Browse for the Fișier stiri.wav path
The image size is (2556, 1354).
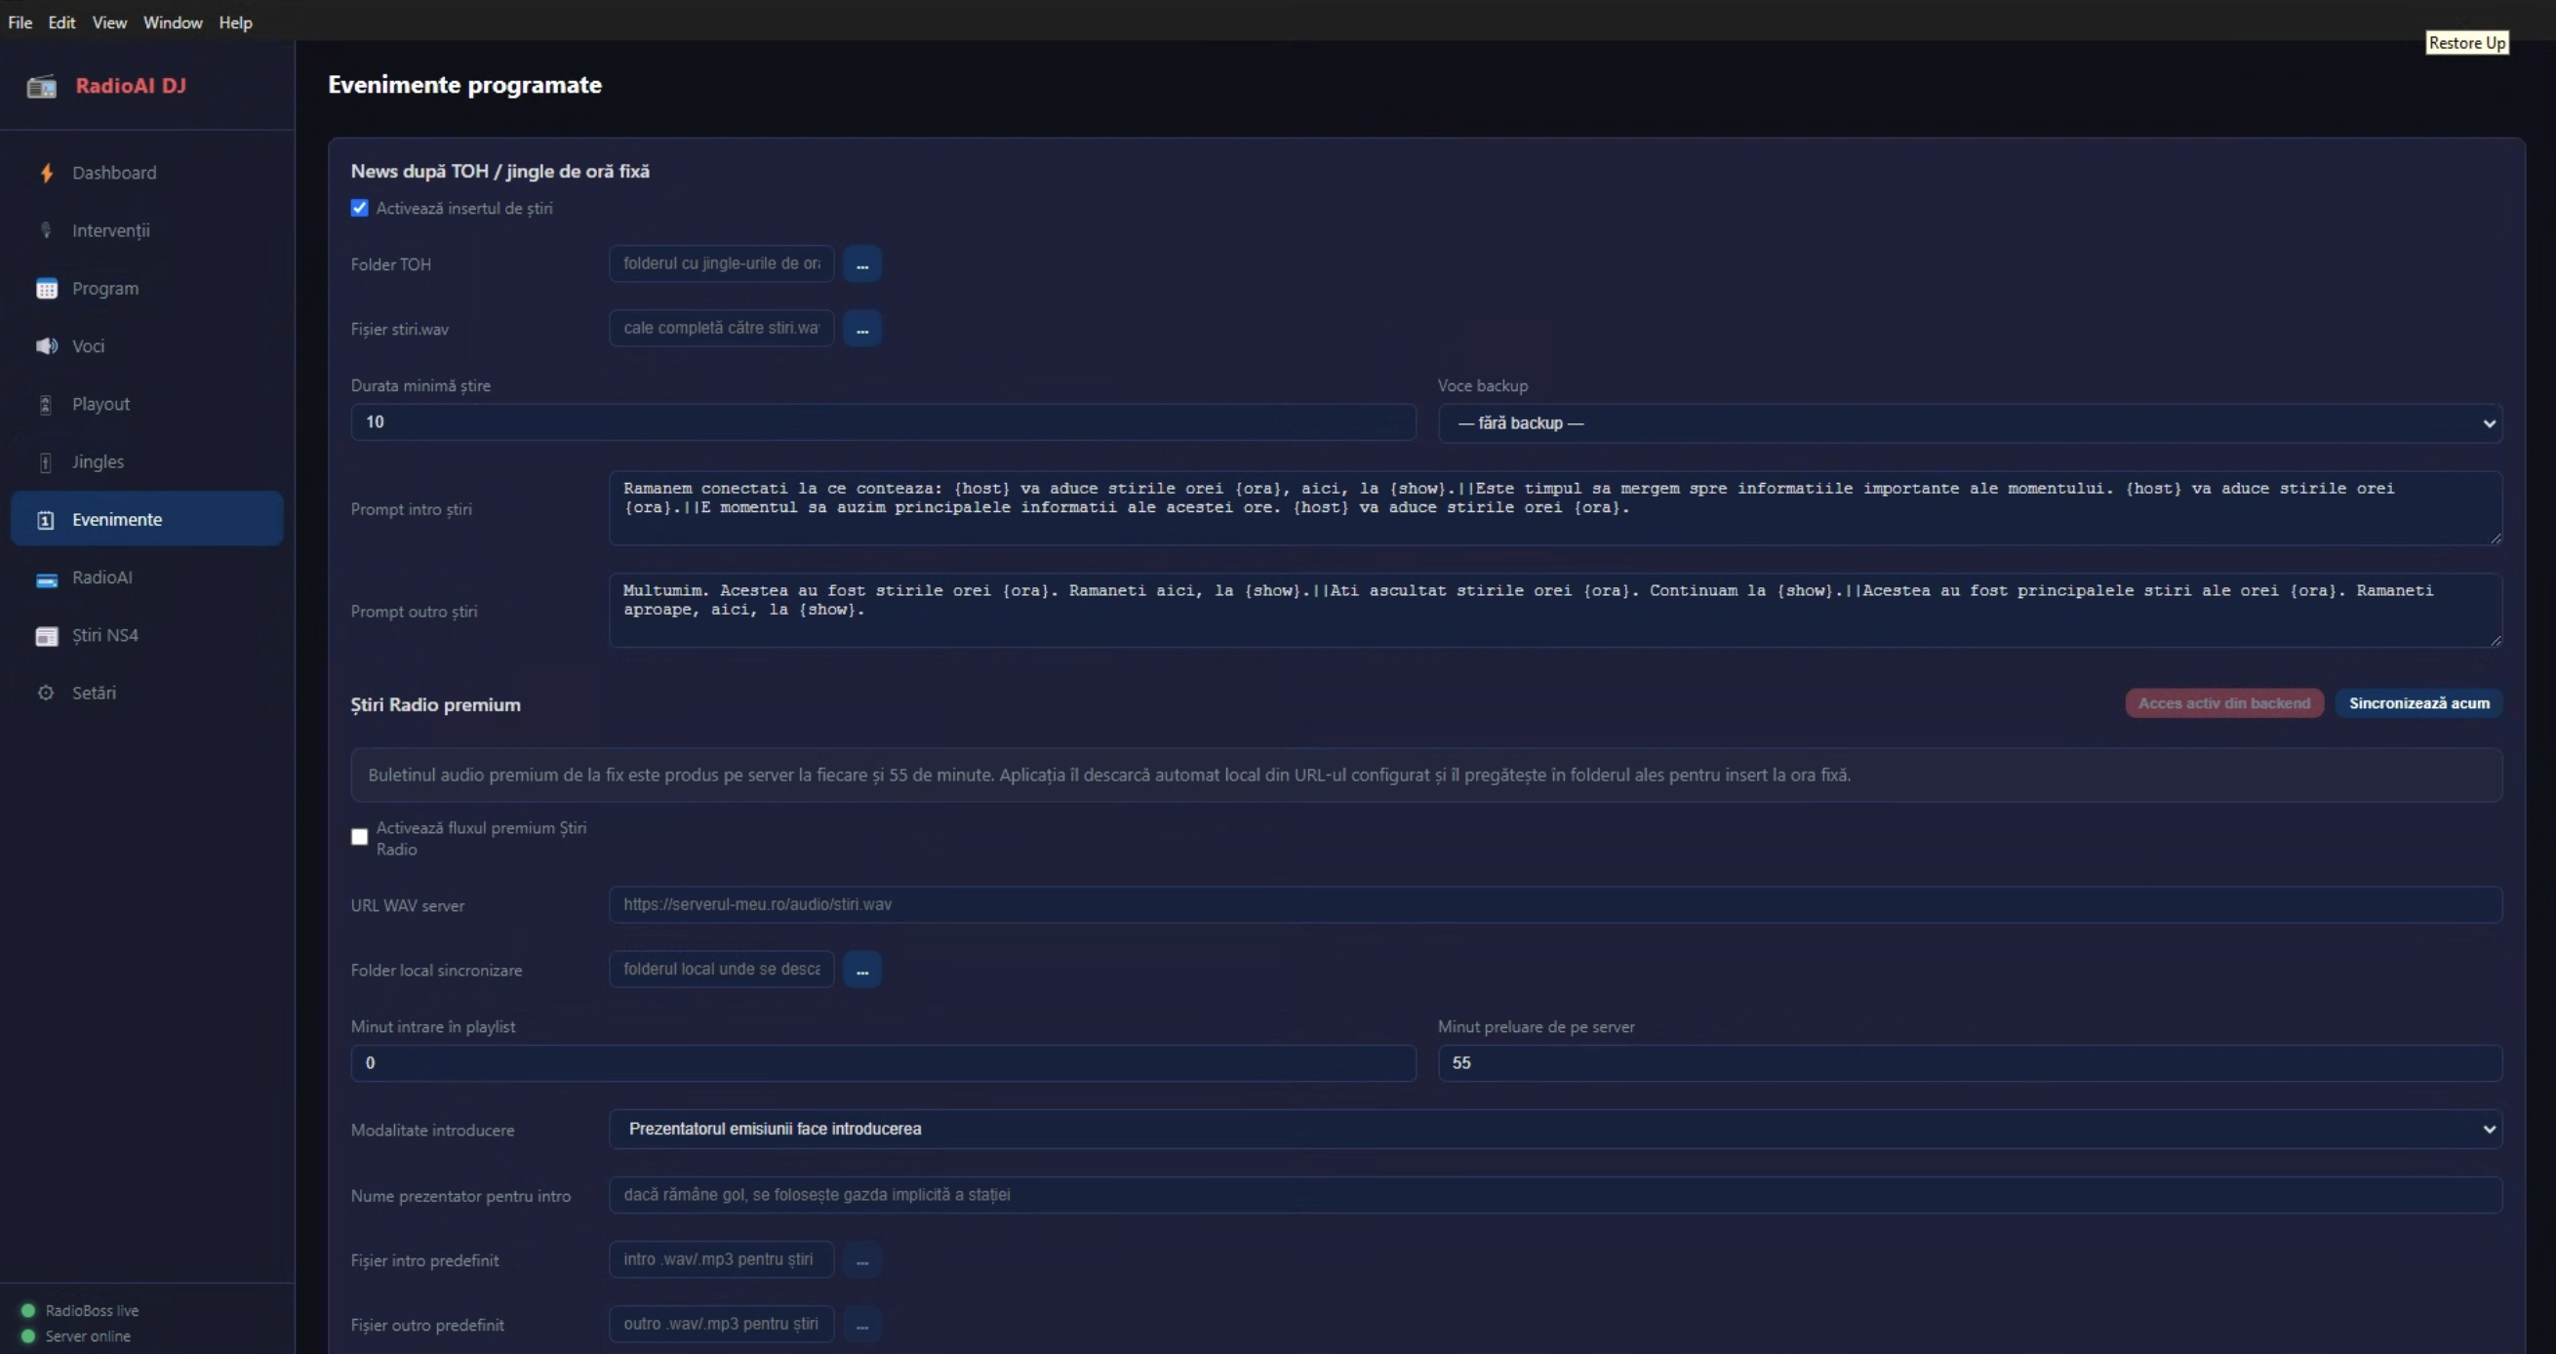(862, 329)
